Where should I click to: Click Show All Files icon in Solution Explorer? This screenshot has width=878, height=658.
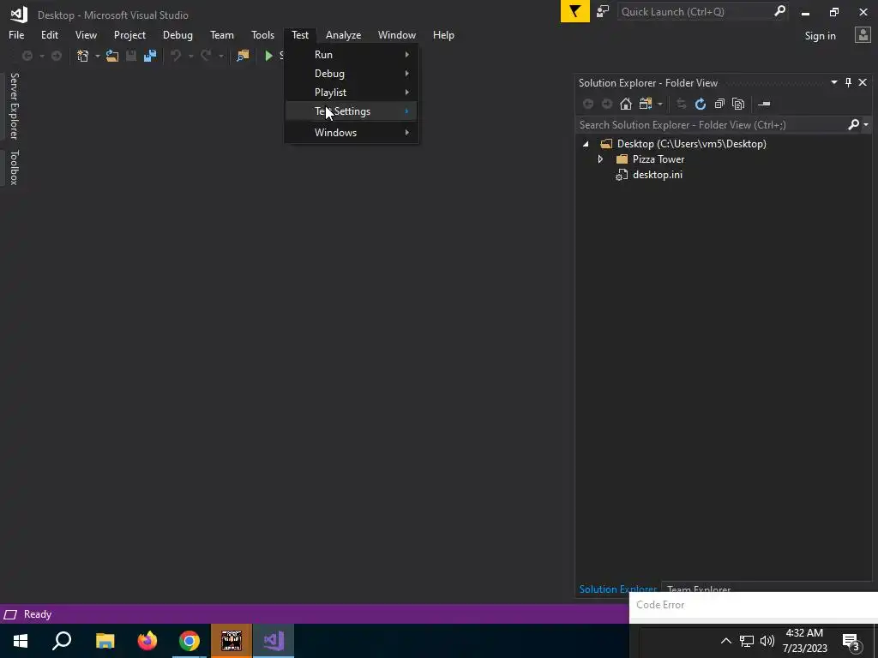point(738,104)
